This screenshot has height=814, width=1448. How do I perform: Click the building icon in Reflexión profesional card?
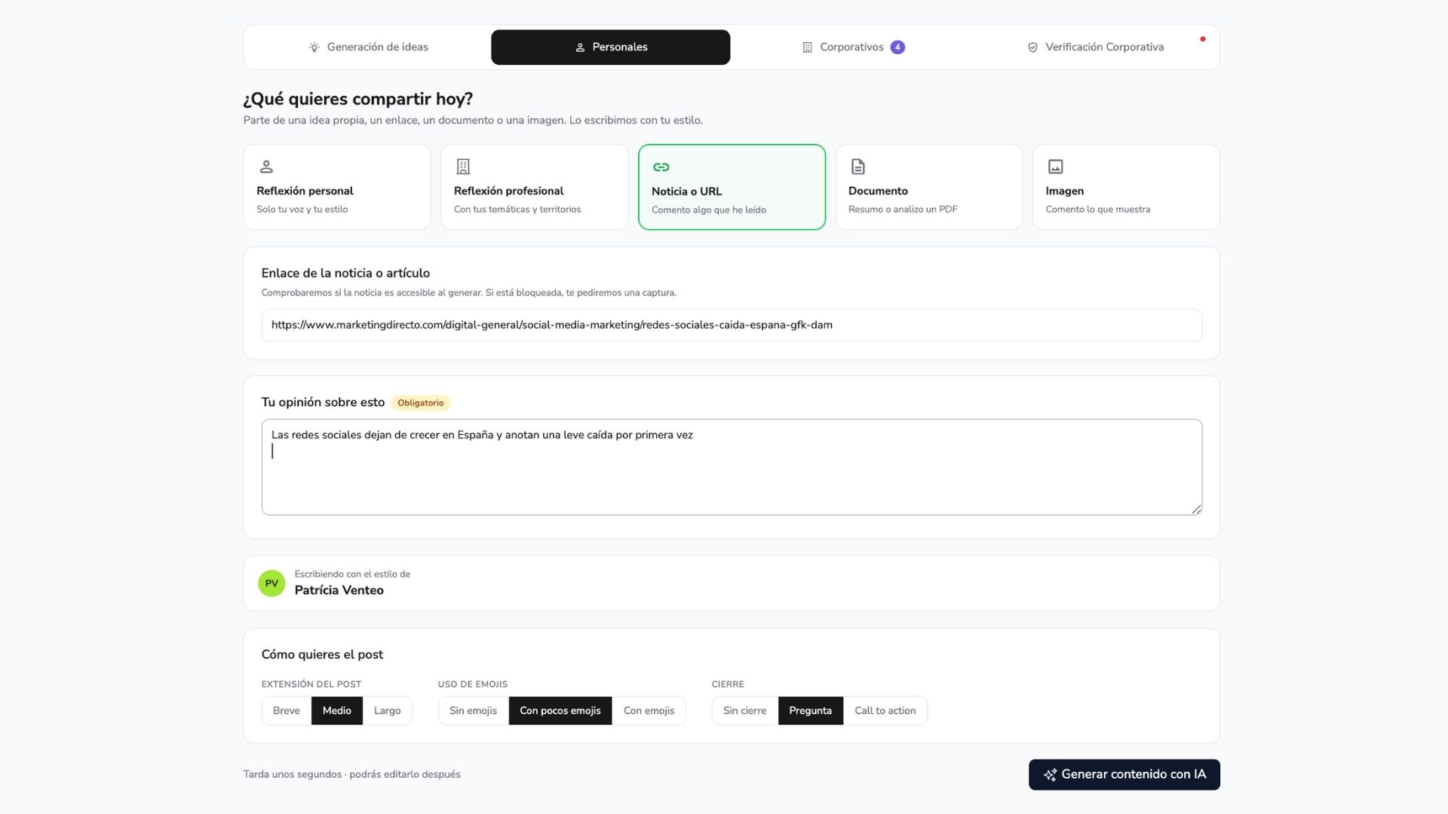click(463, 167)
